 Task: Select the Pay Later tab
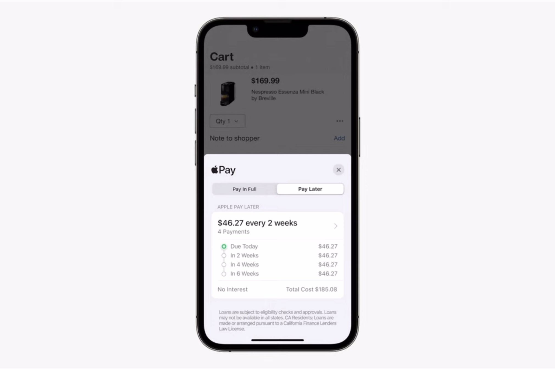[310, 189]
